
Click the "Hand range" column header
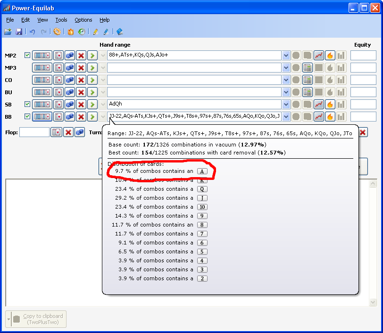pyautogui.click(x=115, y=45)
